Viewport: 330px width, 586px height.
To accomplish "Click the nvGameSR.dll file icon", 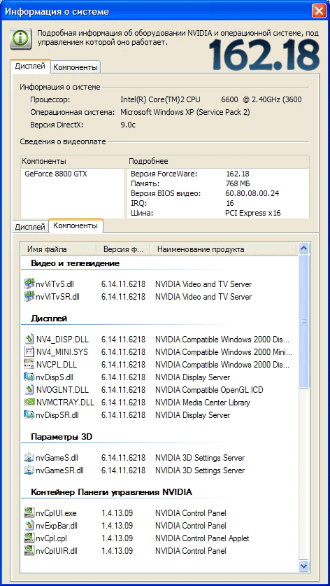I will (29, 470).
